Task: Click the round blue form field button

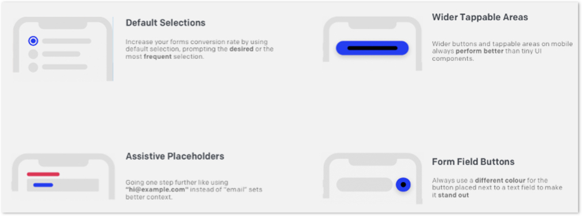Action: pyautogui.click(x=403, y=184)
